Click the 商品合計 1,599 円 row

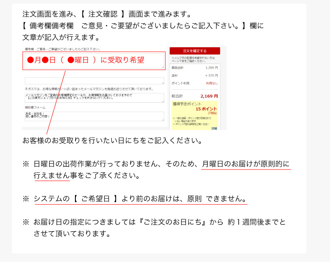[195, 68]
